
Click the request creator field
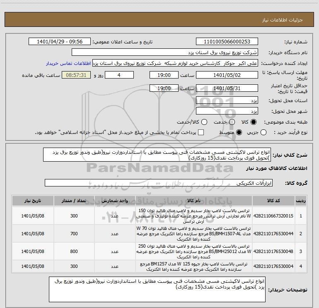point(175,63)
